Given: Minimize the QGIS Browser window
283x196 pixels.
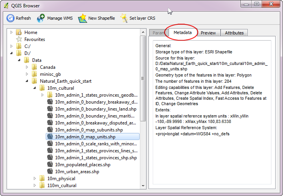Looking at the screenshot, I should click(246, 4).
